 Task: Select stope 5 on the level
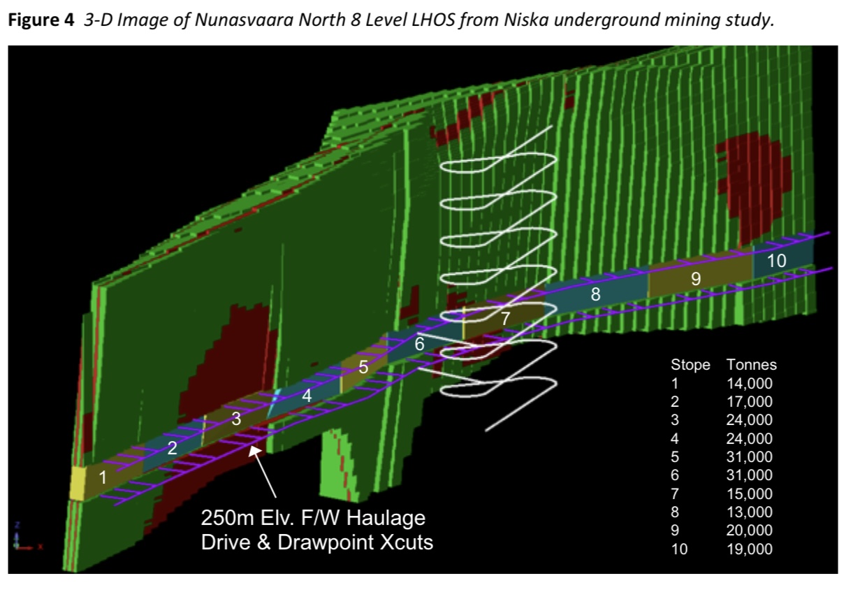tap(363, 367)
